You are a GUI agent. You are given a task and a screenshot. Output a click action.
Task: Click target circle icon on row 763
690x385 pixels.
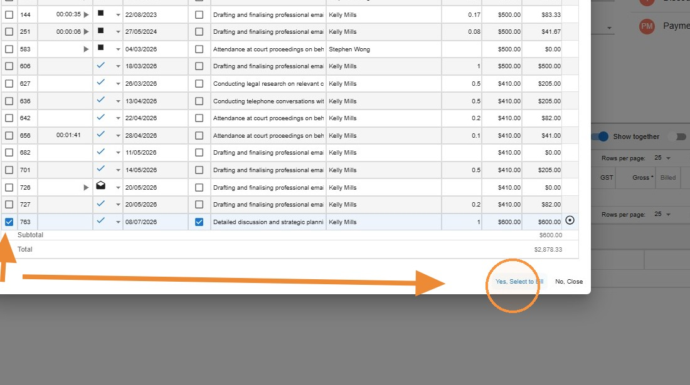[x=570, y=220]
